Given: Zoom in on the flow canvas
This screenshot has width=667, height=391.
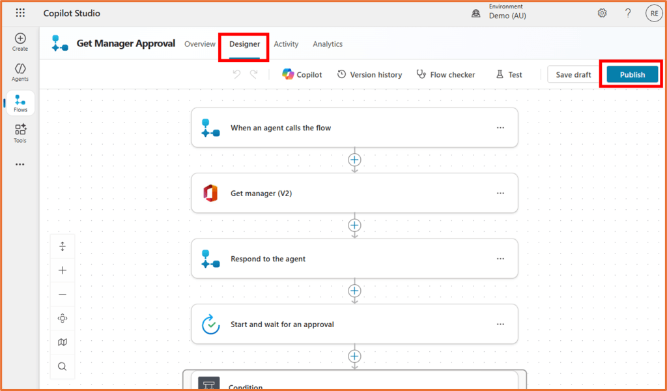Looking at the screenshot, I should click(x=62, y=270).
